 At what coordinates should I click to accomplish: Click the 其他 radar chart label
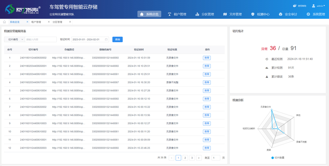(298, 115)
